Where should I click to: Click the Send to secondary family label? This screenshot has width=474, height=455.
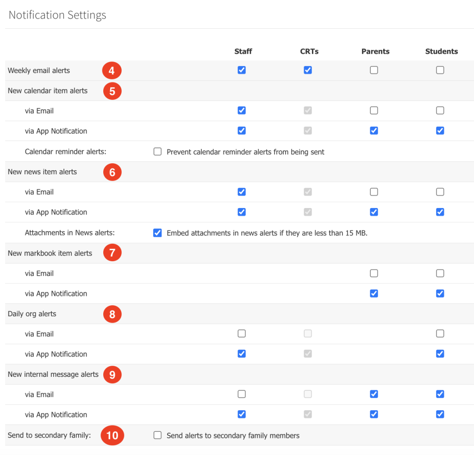coord(49,435)
